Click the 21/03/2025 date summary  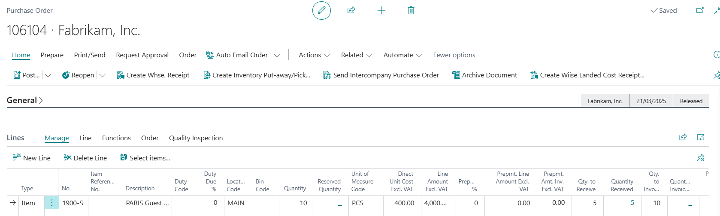tap(651, 101)
